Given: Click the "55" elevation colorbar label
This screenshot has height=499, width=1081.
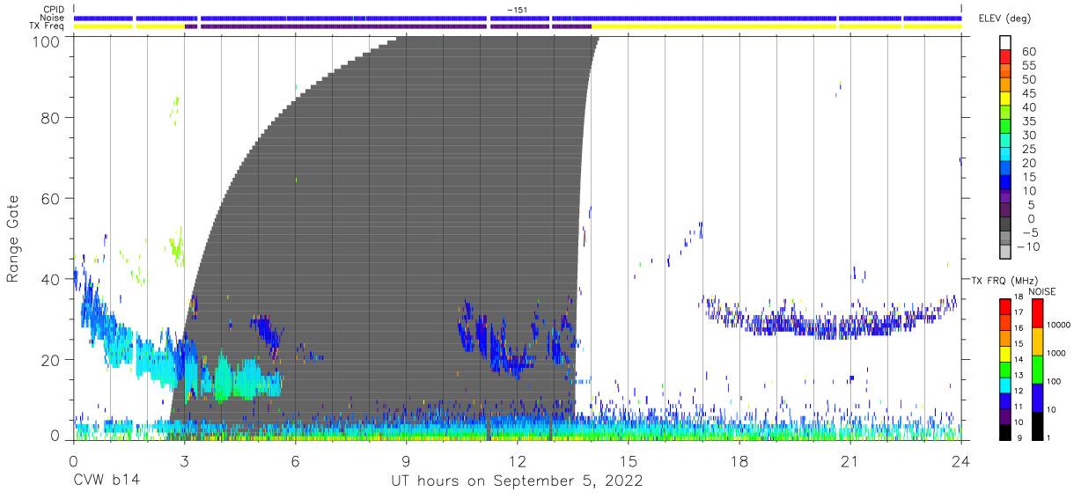Looking at the screenshot, I should [1030, 66].
